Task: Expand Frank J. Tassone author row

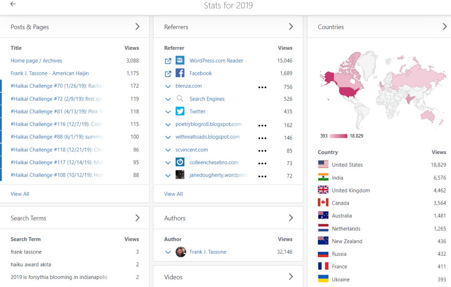Action: 168,252
